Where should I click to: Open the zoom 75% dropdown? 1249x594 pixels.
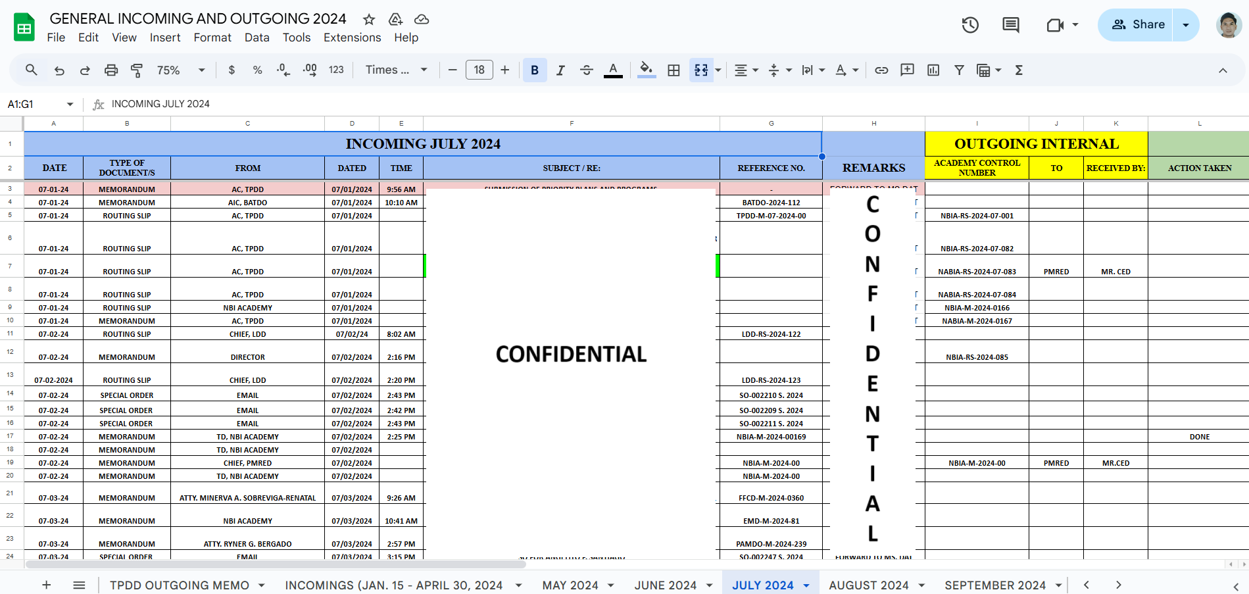pyautogui.click(x=181, y=70)
